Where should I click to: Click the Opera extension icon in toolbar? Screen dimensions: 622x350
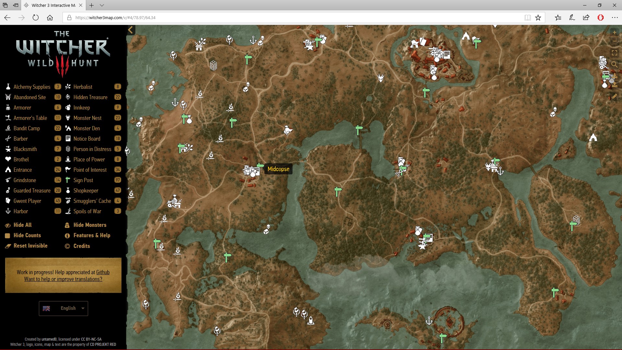click(600, 18)
